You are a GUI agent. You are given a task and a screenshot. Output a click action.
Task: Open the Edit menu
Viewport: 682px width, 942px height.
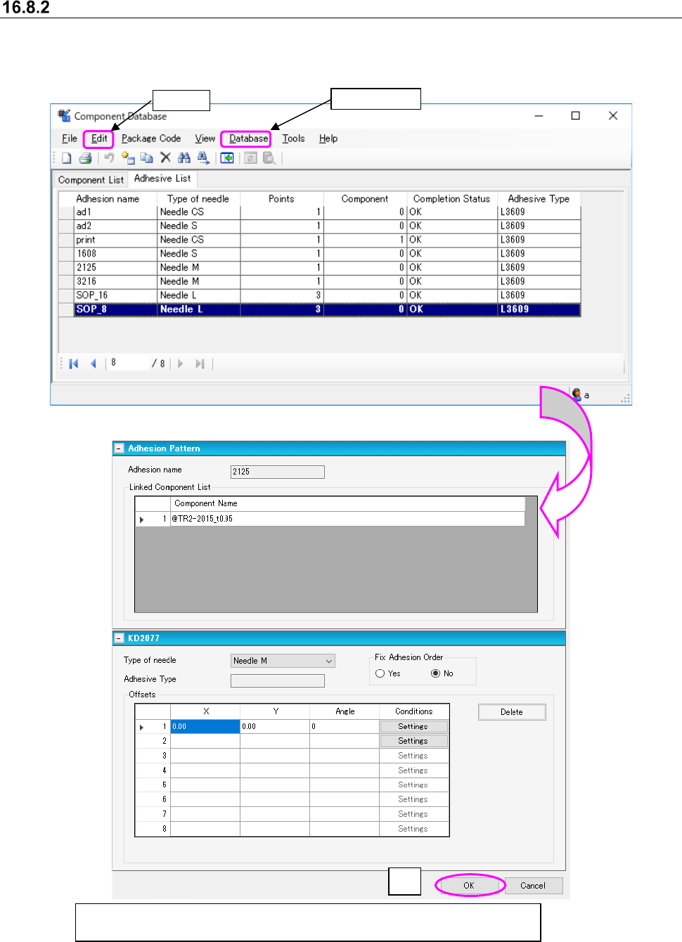99,138
